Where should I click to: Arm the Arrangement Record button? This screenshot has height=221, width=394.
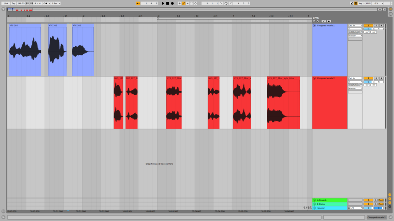coord(172,3)
